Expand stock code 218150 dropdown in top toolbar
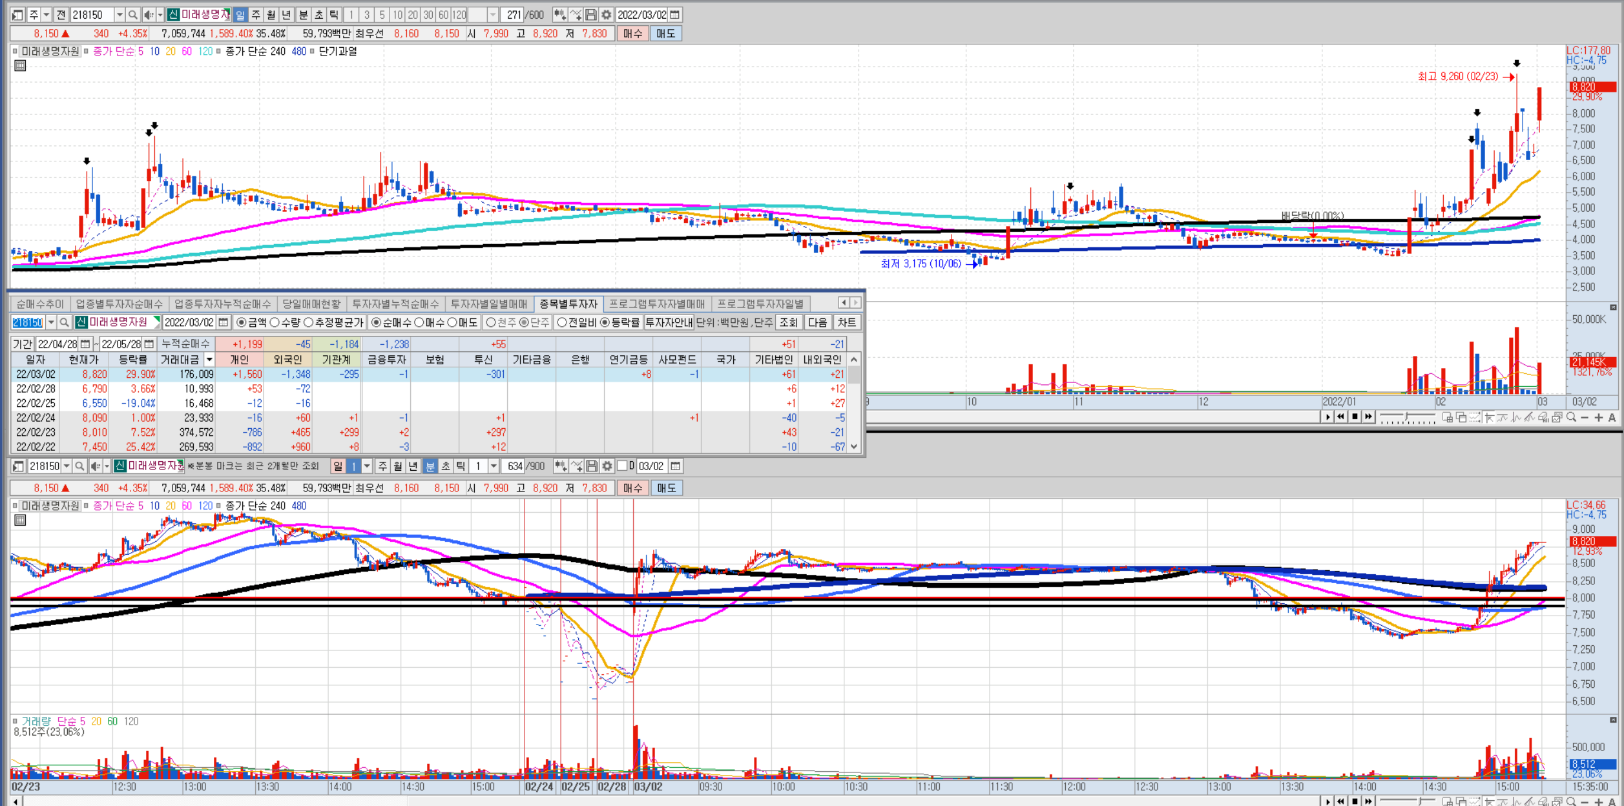The width and height of the screenshot is (1624, 806). pyautogui.click(x=119, y=14)
